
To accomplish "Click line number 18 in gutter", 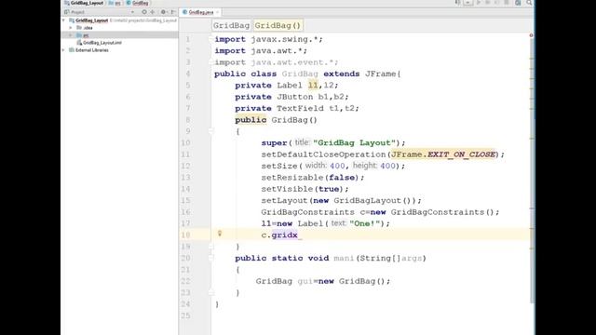I will [x=185, y=235].
